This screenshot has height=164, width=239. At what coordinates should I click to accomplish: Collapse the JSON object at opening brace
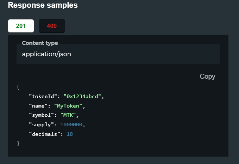(18, 87)
